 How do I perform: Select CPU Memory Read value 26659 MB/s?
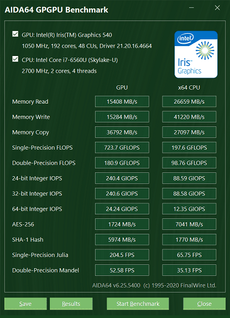point(189,101)
